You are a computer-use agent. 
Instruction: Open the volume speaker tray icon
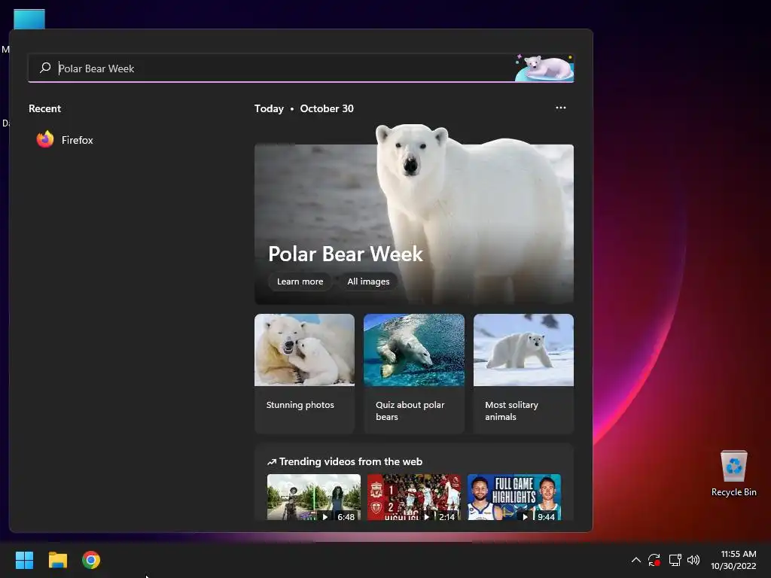coord(693,560)
